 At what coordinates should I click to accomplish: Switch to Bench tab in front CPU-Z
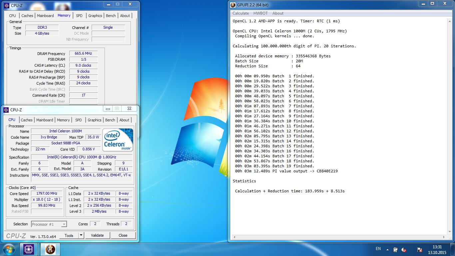[x=110, y=120]
